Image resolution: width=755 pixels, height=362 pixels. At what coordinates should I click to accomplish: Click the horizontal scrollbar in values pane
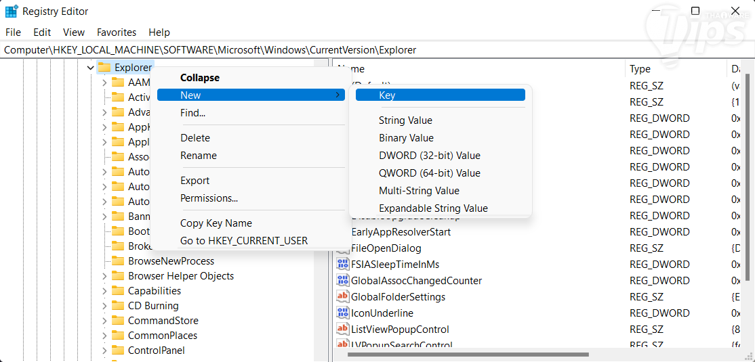468,354
